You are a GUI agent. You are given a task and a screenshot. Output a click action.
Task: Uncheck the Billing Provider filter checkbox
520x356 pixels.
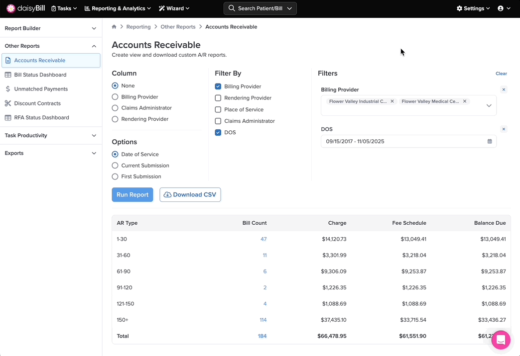[218, 87]
